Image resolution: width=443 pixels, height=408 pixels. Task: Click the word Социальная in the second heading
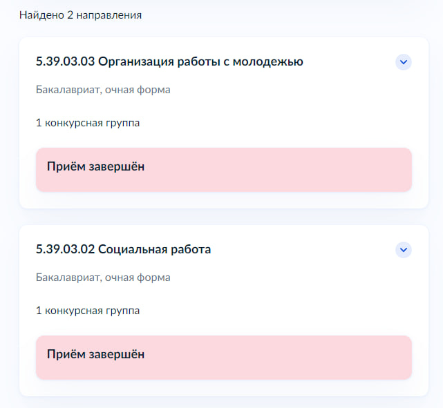[133, 250]
